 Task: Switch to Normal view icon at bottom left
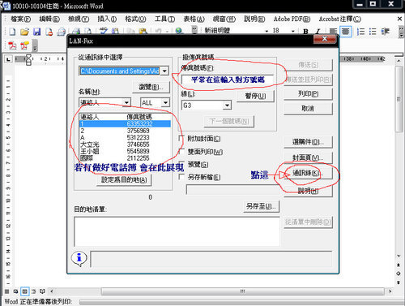[7, 291]
